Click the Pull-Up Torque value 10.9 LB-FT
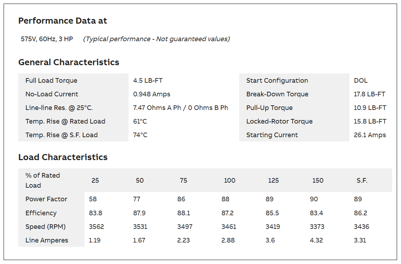The width and height of the screenshot is (401, 264). coord(370,108)
